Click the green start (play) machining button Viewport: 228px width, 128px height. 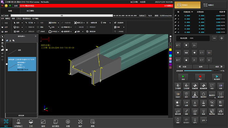pyautogui.click(x=183, y=77)
